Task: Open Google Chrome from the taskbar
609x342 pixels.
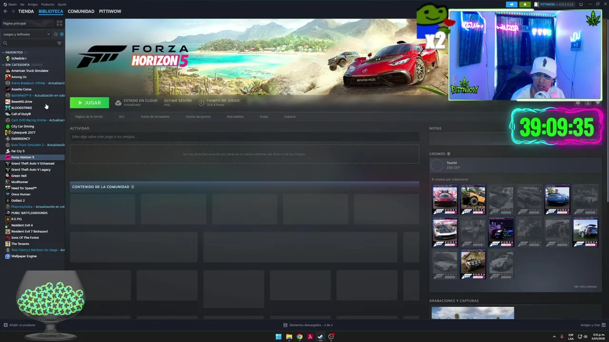Action: click(299, 337)
